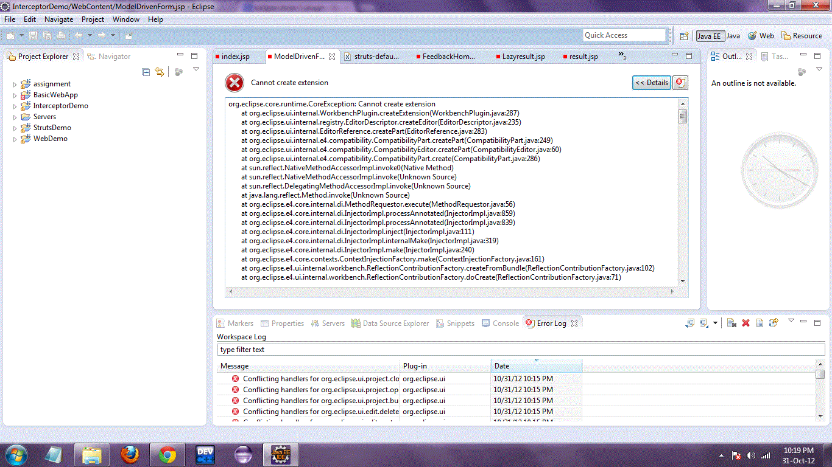The height and width of the screenshot is (467, 832).
Task: Toggle Link with Editor in Project Explorer
Action: pos(160,72)
